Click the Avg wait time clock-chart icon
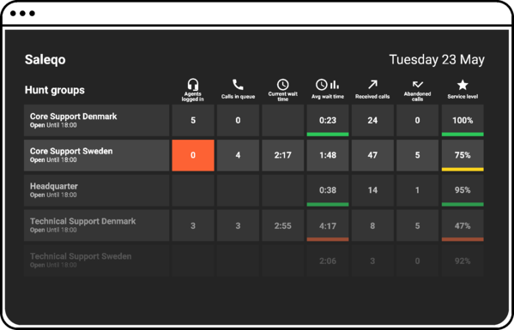 (x=328, y=85)
